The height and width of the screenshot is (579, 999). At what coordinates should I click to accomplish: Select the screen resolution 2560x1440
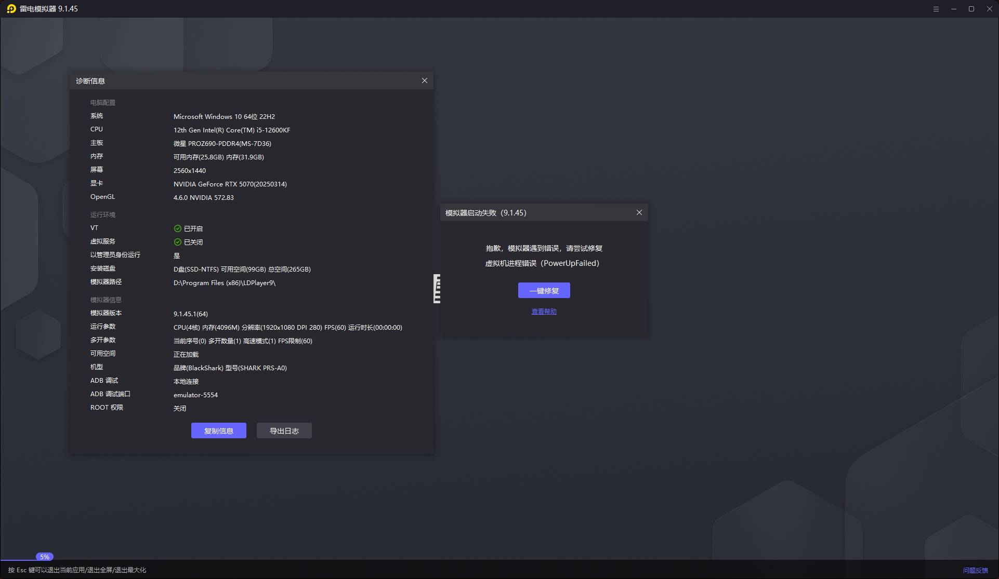pyautogui.click(x=189, y=171)
